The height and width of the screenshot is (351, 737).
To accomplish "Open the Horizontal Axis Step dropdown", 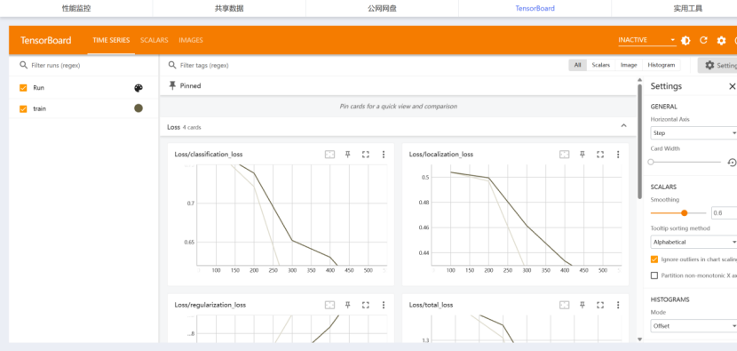I will (x=693, y=133).
